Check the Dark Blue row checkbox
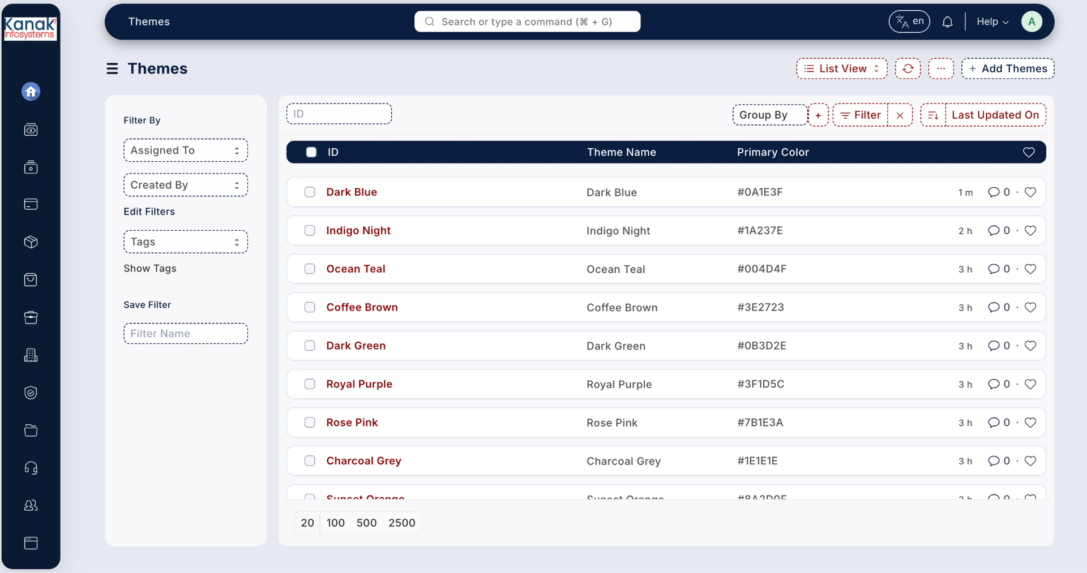This screenshot has height=573, width=1087. pos(310,192)
